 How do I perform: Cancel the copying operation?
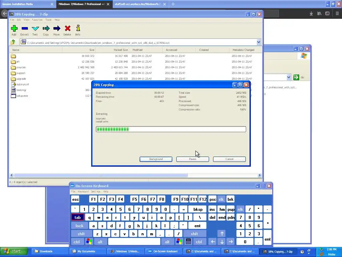pyautogui.click(x=229, y=159)
